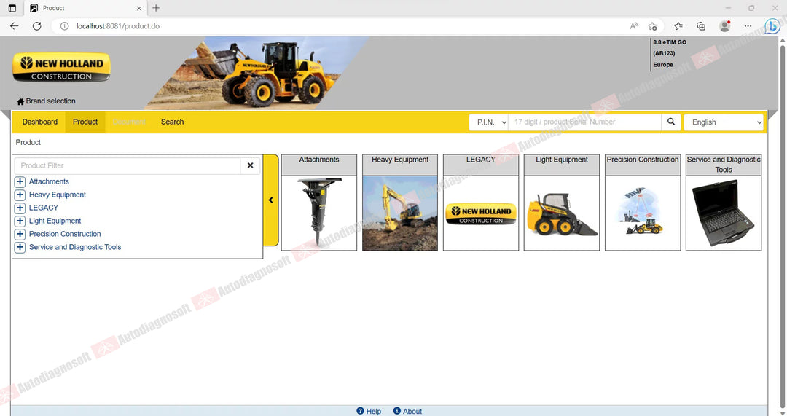This screenshot has width=787, height=416.
Task: View site information icon
Action: pos(64,26)
